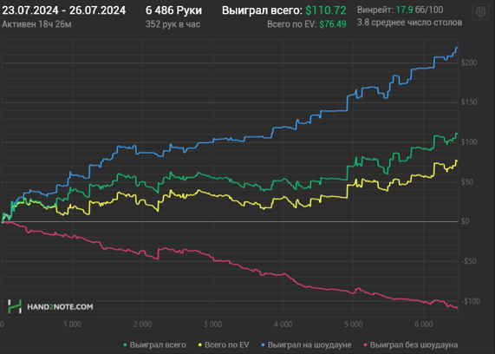Click the 'Всего по EV:' header label

292,24
